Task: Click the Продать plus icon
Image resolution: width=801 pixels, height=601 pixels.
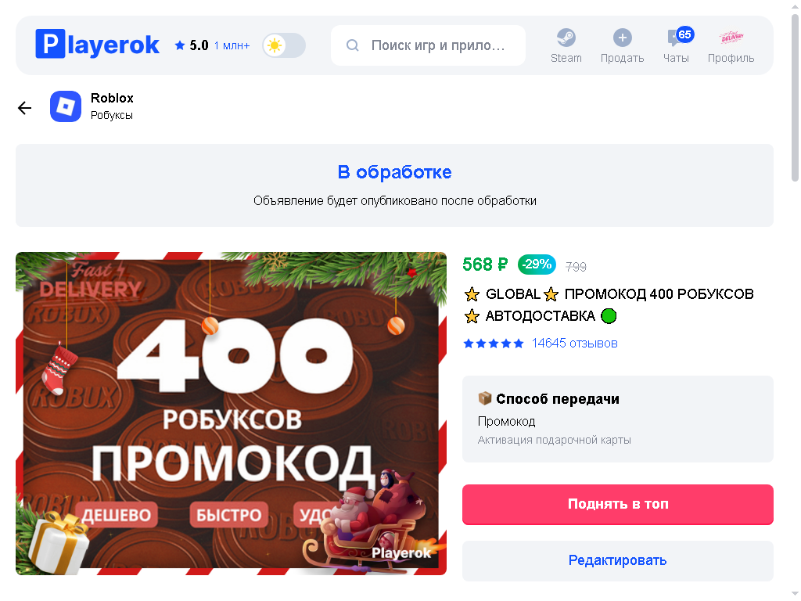Action: [622, 38]
